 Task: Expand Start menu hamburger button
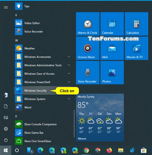[6, 7]
